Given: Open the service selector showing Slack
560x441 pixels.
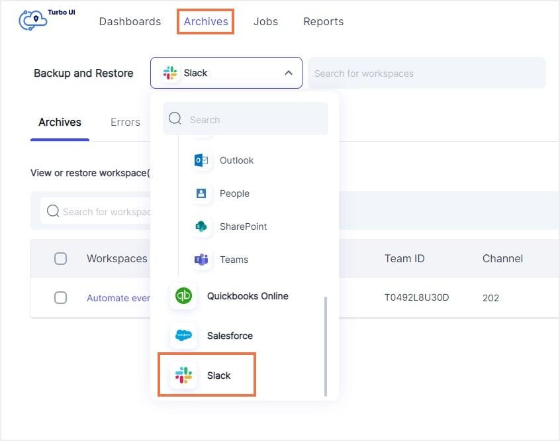Looking at the screenshot, I should tap(225, 73).
